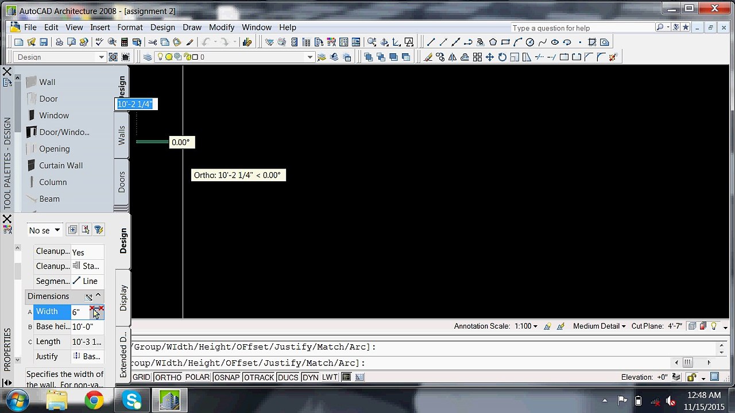735x413 pixels.
Task: Click the Justify property value Bas...
Action: pyautogui.click(x=87, y=356)
